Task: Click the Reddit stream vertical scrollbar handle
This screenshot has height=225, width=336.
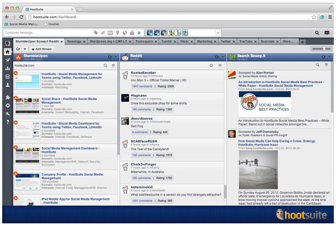Action: coord(225,191)
